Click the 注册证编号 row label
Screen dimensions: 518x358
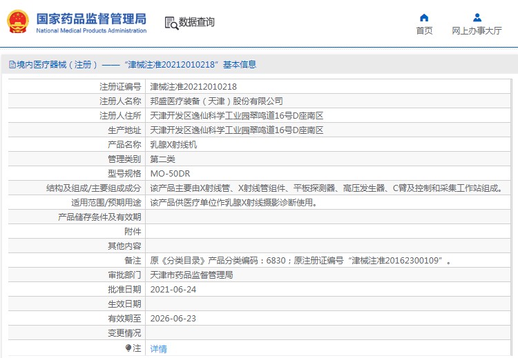120,87
